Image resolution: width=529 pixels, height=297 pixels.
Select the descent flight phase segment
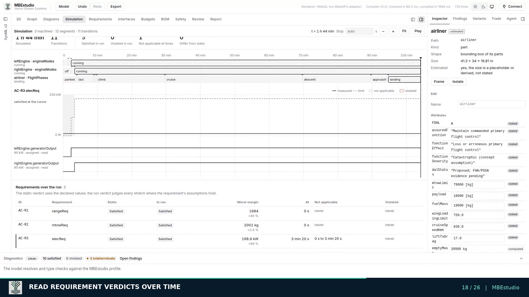coord(336,79)
